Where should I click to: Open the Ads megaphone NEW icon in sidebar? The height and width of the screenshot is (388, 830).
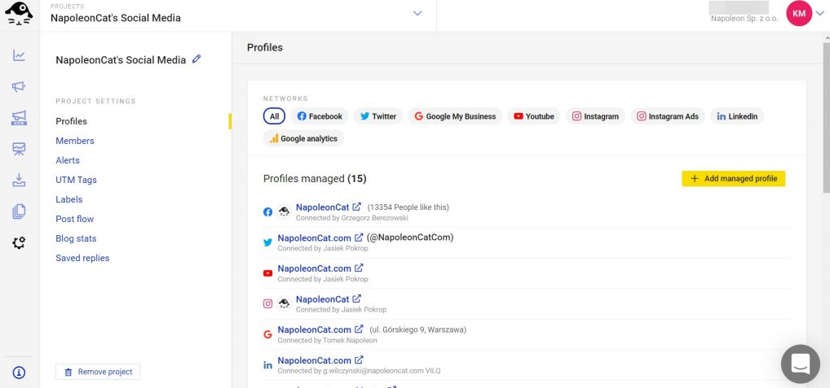pos(19,118)
